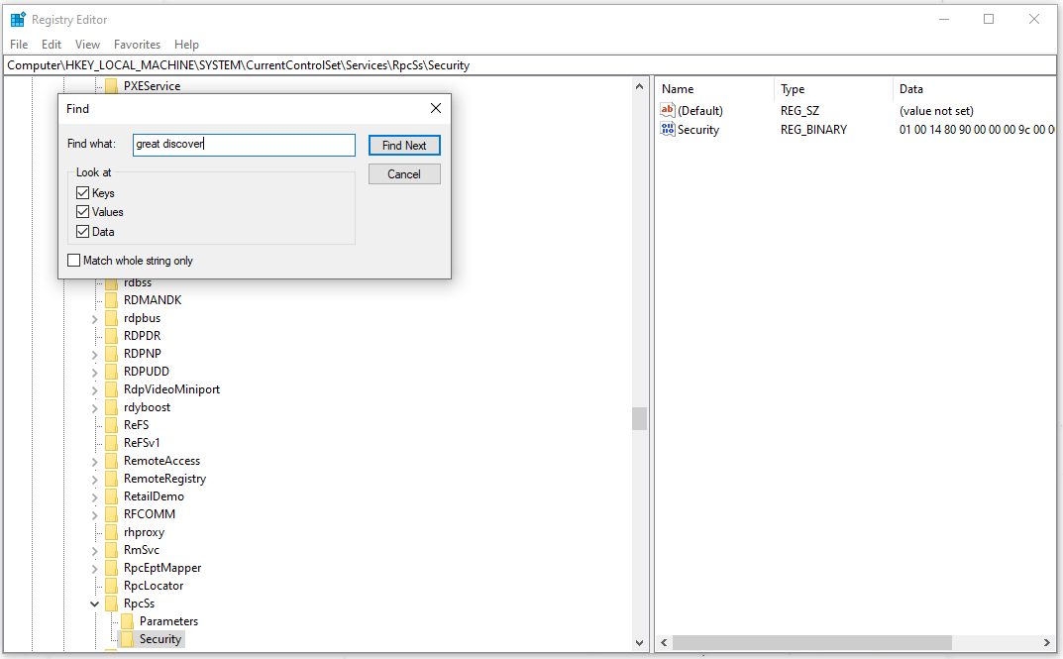The height and width of the screenshot is (659, 1063).
Task: Click the rdpbus folder icon
Action: [x=111, y=318]
